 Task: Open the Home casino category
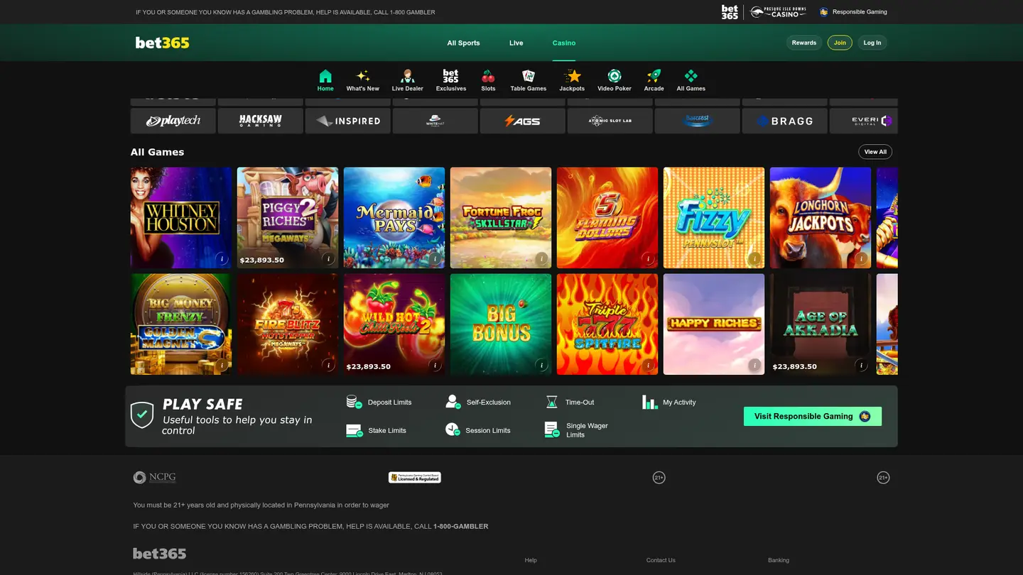tap(325, 81)
